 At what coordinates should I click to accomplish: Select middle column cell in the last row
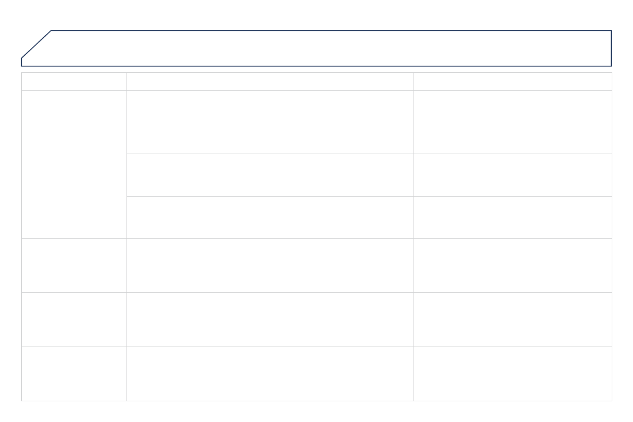tap(269, 374)
